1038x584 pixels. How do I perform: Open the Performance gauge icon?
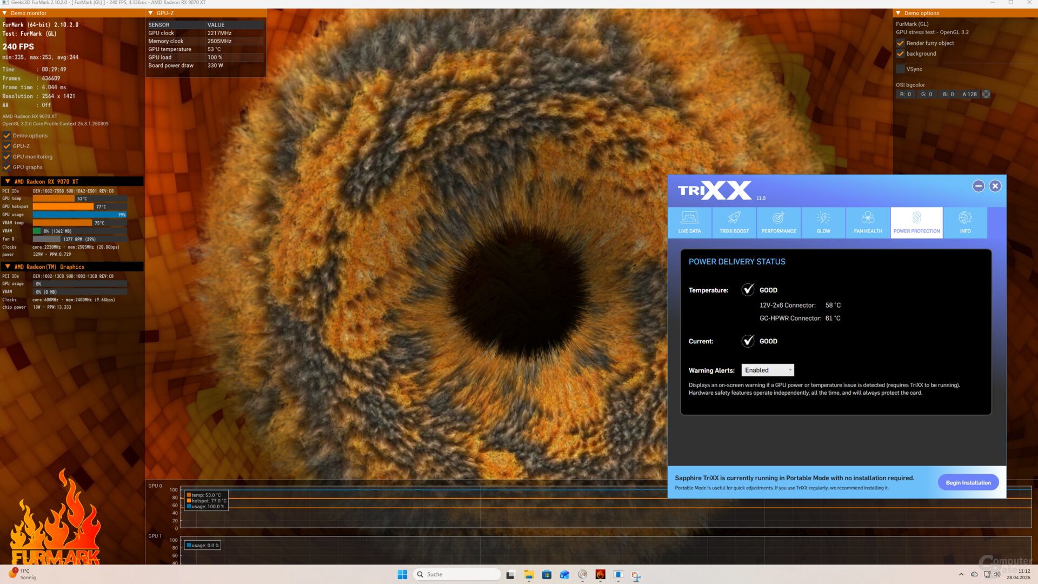pos(778,218)
